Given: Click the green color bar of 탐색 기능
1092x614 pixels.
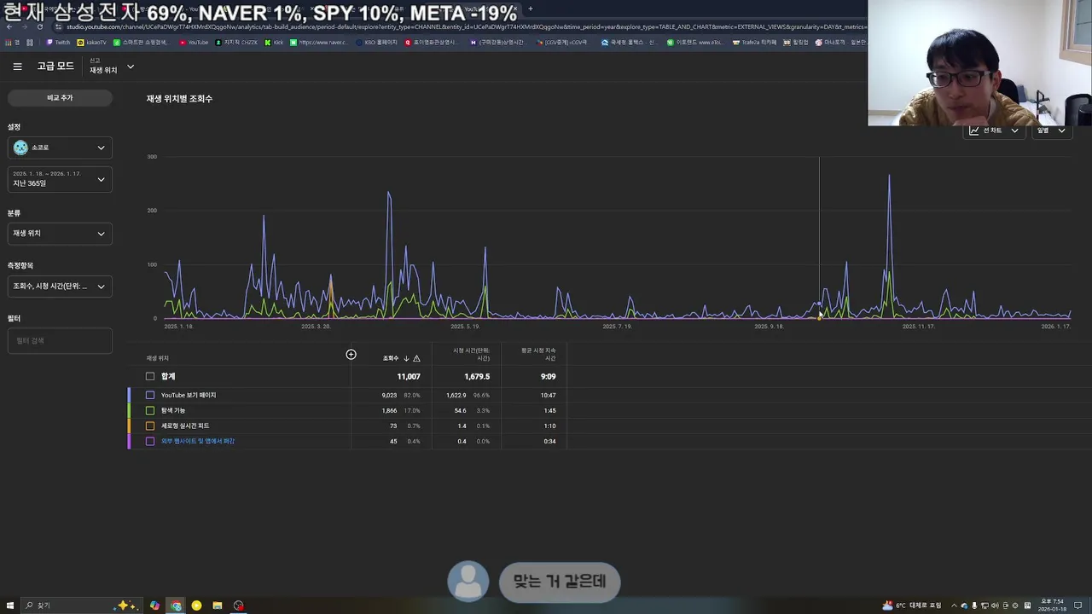Looking at the screenshot, I should tap(130, 410).
